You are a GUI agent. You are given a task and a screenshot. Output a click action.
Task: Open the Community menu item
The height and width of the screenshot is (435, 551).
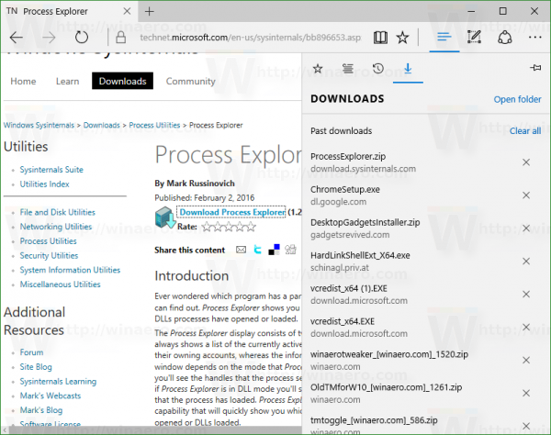coord(190,81)
